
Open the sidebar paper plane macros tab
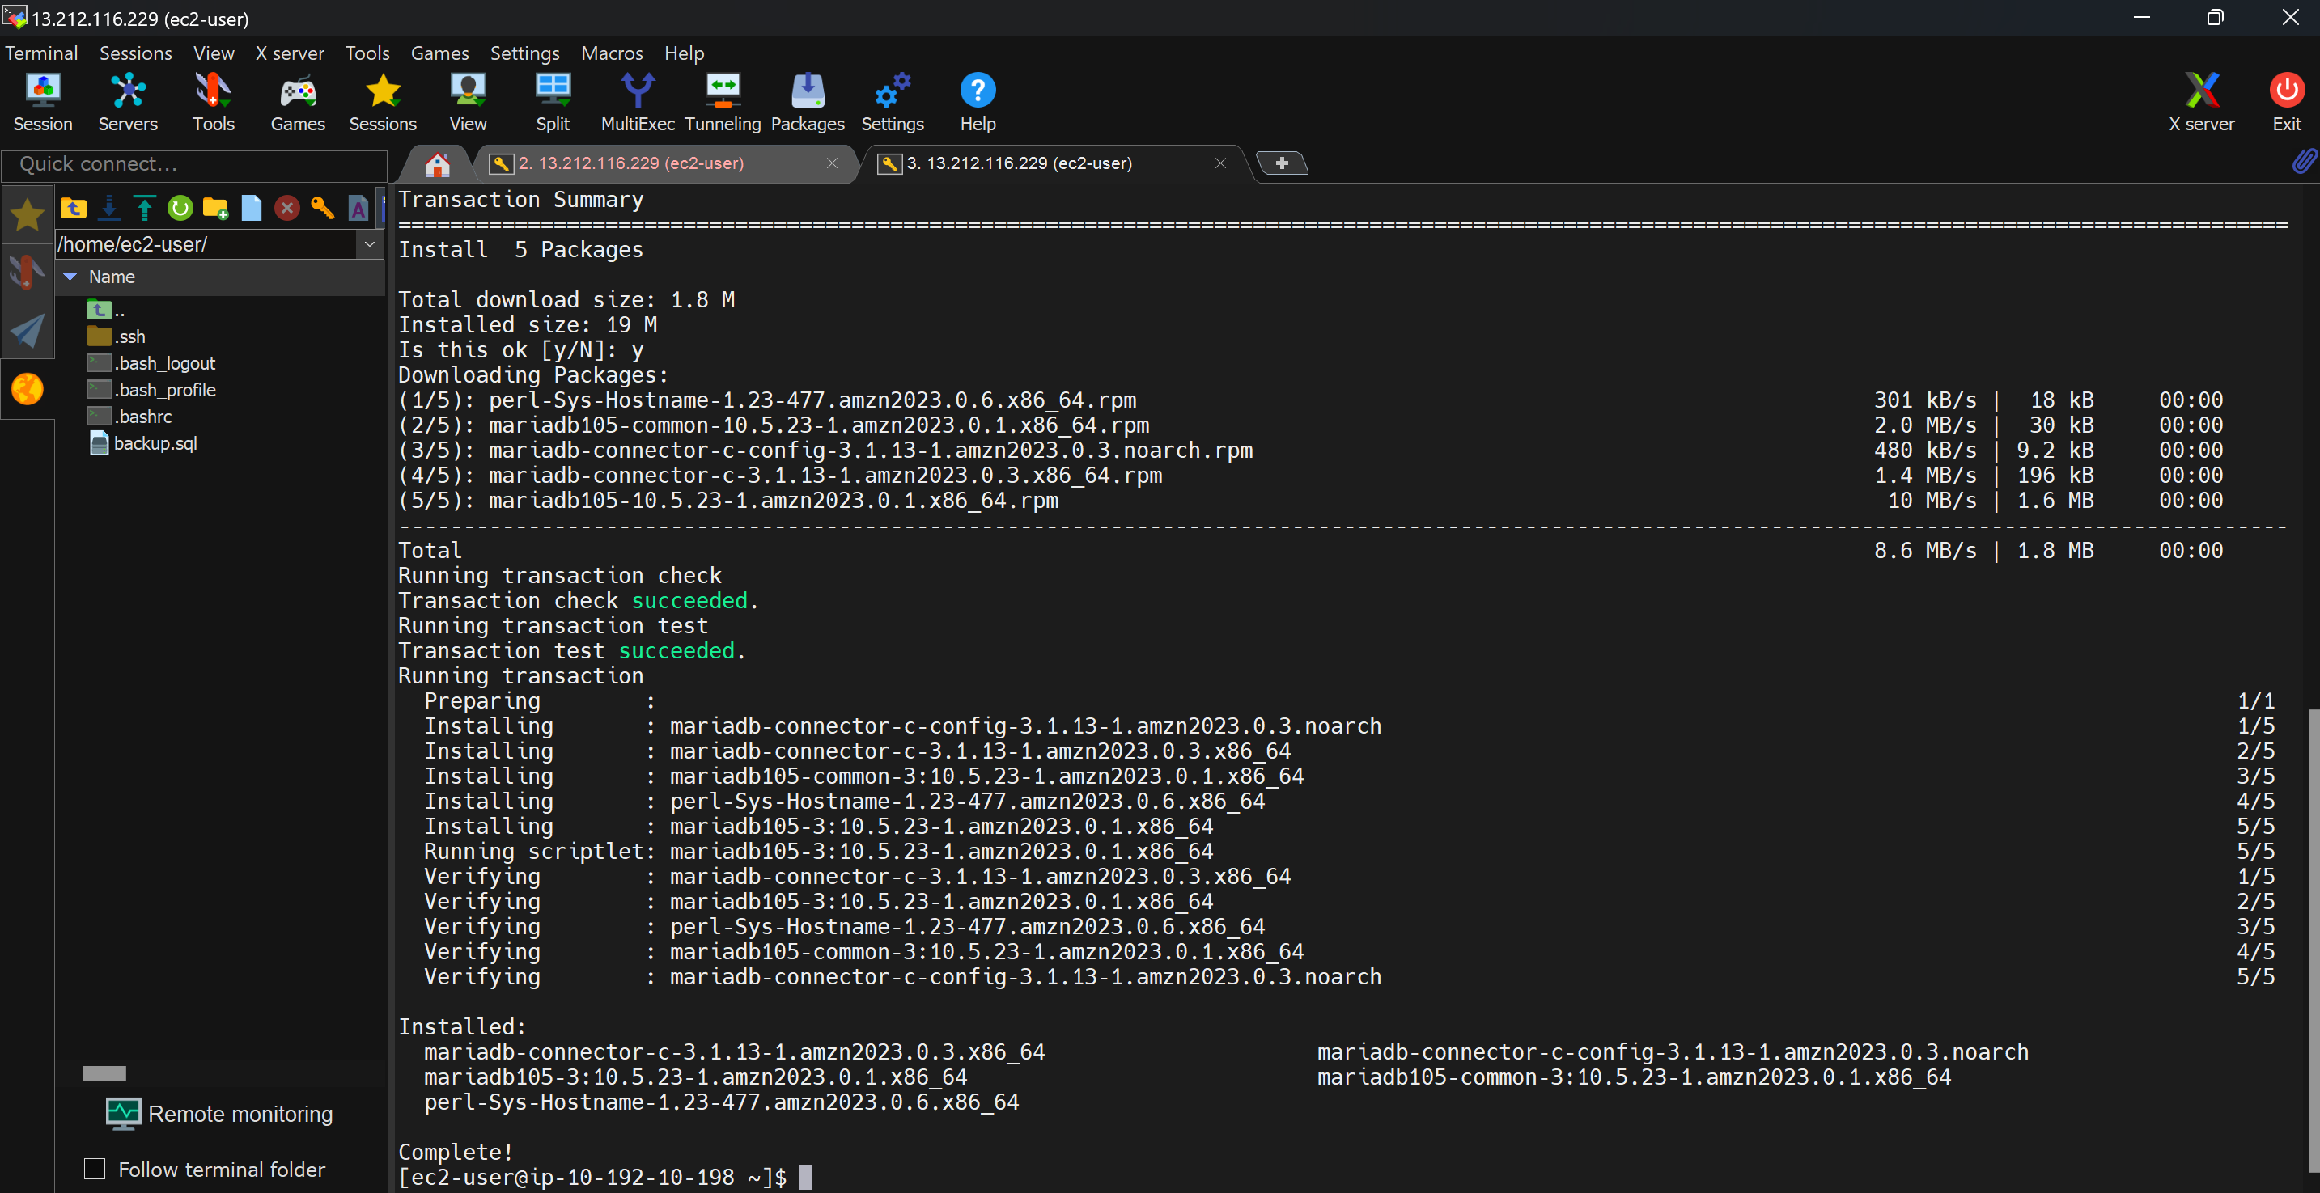[x=27, y=331]
